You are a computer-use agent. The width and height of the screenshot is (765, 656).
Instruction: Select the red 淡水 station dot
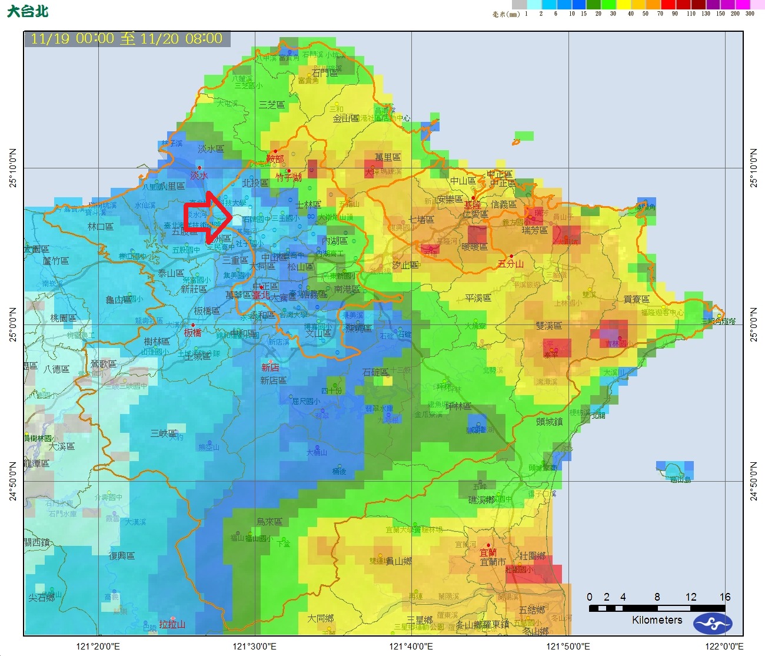click(199, 168)
